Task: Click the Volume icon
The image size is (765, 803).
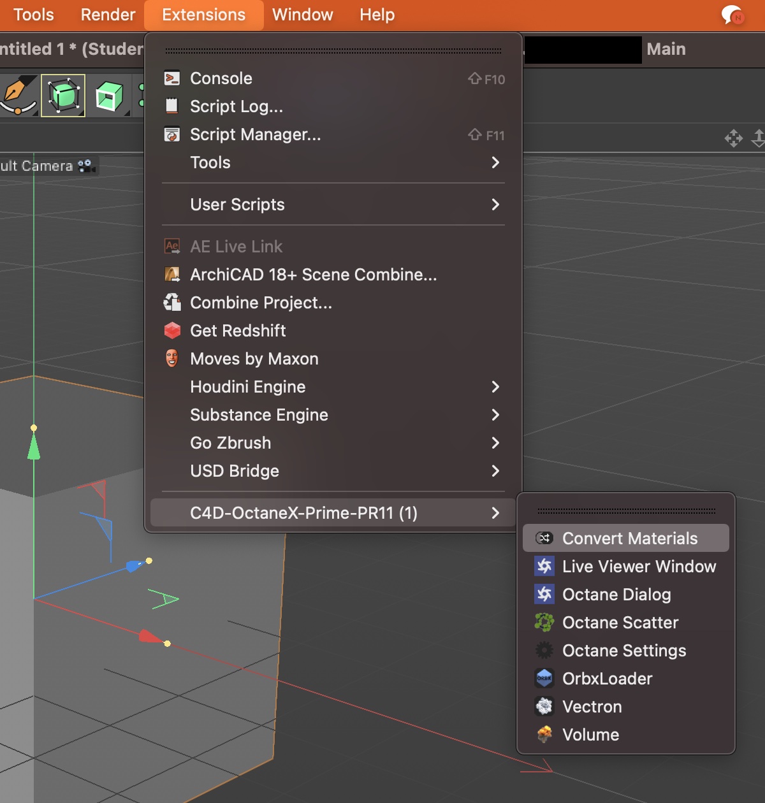Action: (x=544, y=734)
